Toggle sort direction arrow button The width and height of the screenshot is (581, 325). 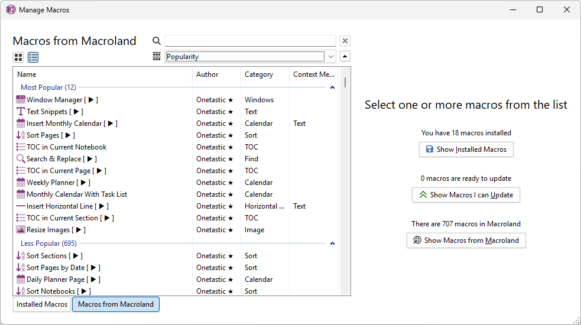point(345,56)
